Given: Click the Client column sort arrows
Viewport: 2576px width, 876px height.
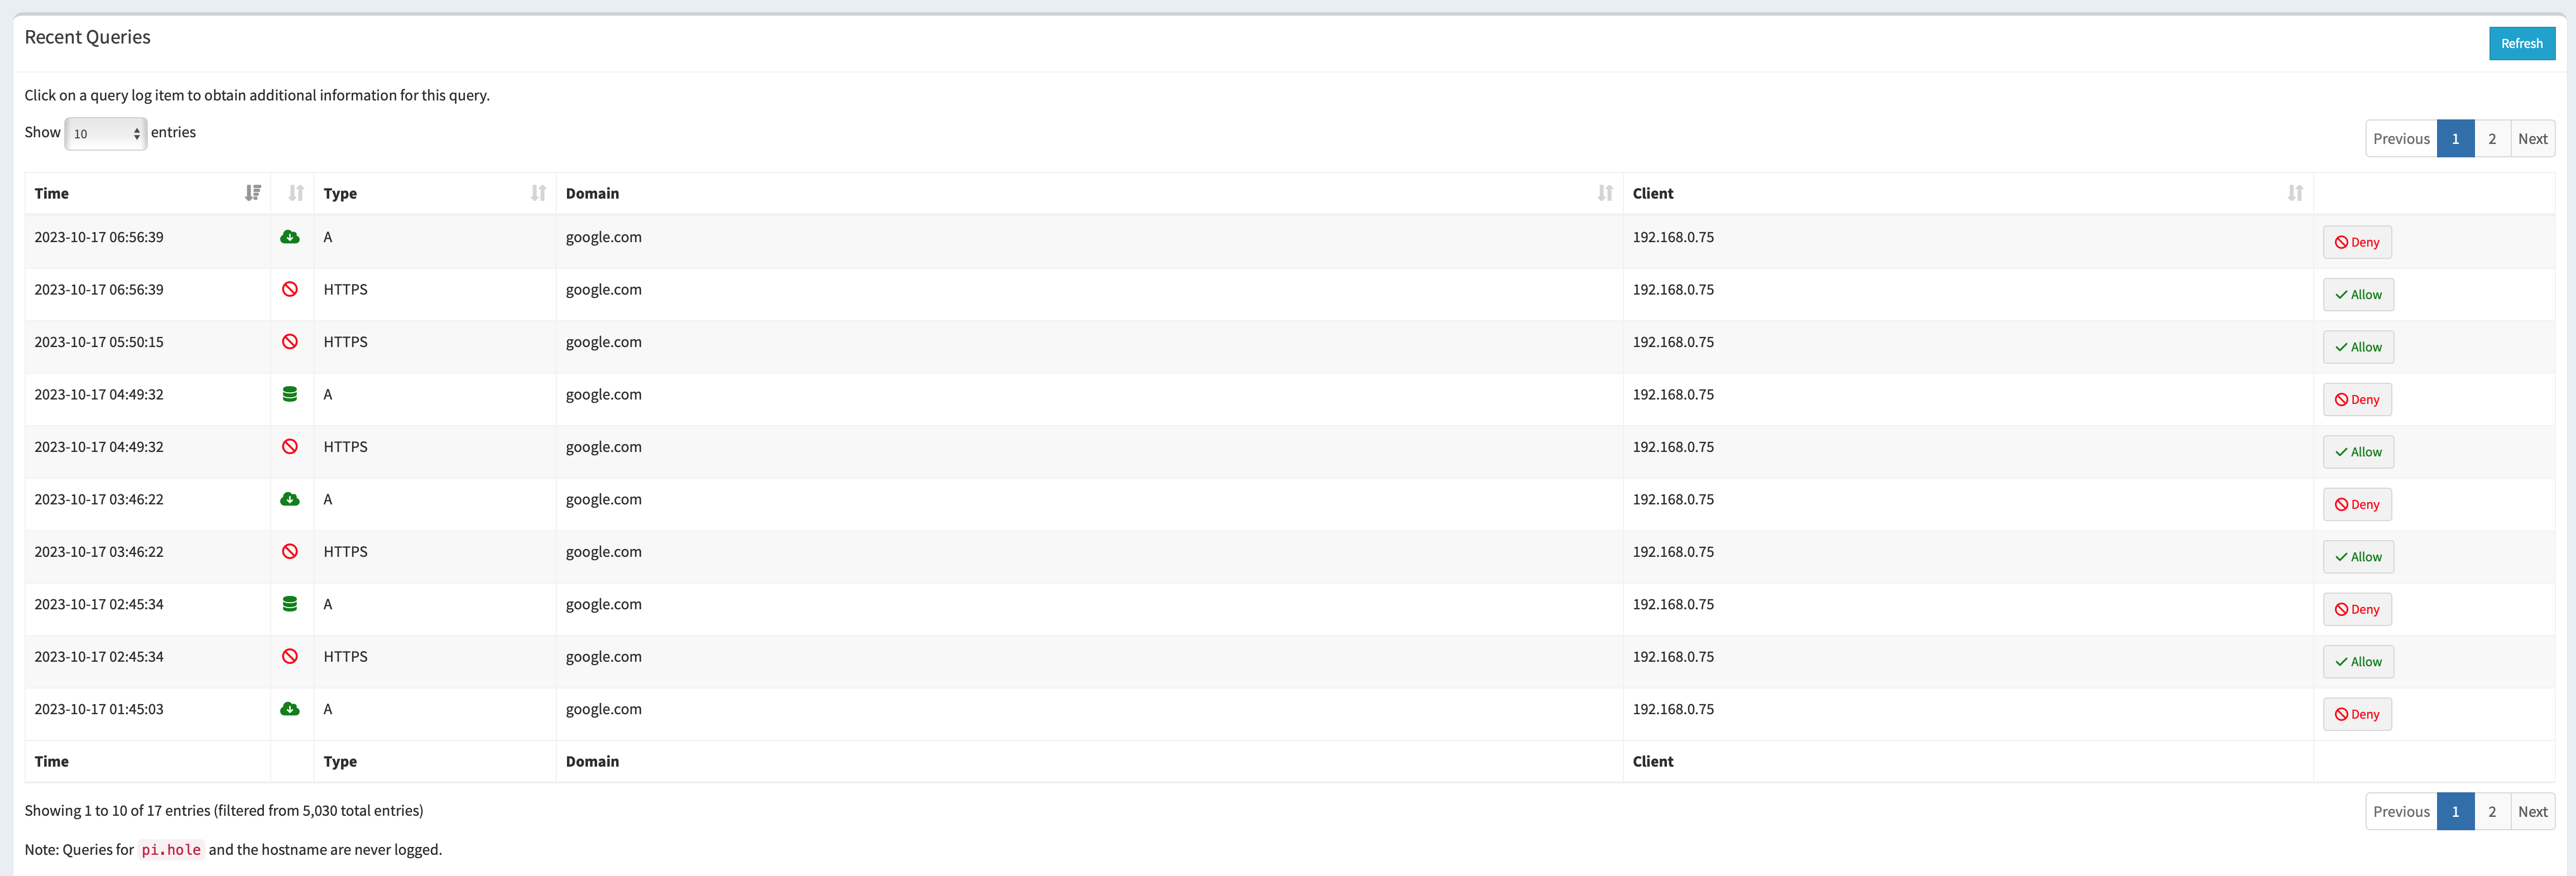Looking at the screenshot, I should [2294, 193].
